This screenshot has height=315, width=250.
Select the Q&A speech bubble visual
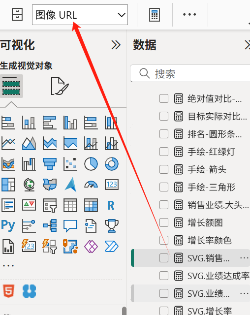pos(70,226)
